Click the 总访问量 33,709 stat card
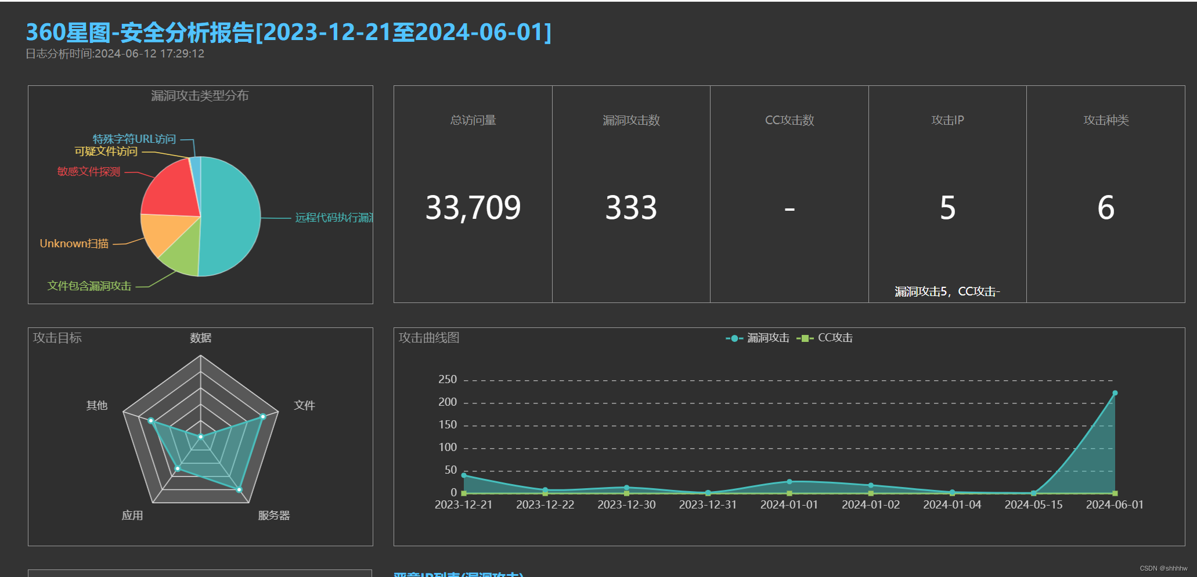The image size is (1197, 577). [x=472, y=206]
